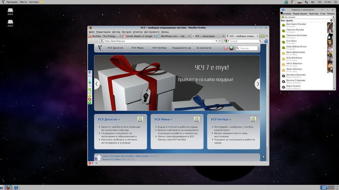
Task: Click the download icon in УСУ Десктоп card
Action: (x=140, y=119)
